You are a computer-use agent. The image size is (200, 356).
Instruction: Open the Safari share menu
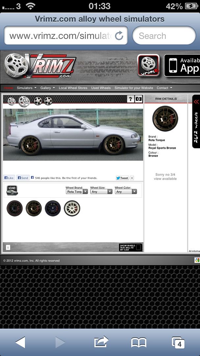pyautogui.click(x=101, y=342)
